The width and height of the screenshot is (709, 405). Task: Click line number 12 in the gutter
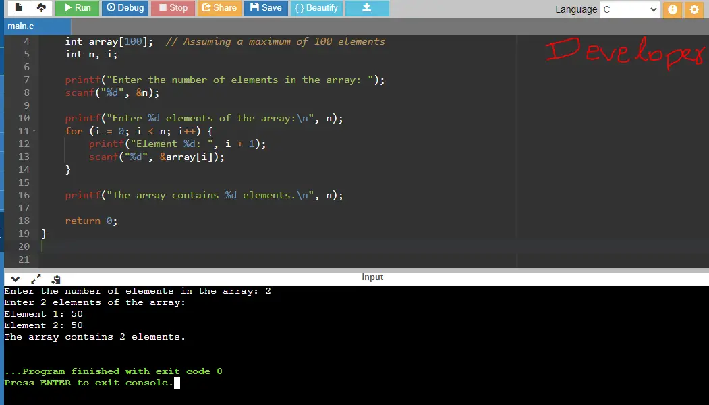(x=24, y=144)
